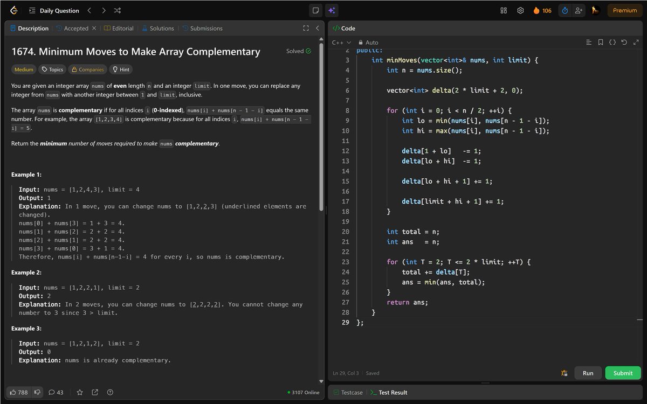Click the 'Example 2:' heading
This screenshot has height=404, width=647.
26,273
